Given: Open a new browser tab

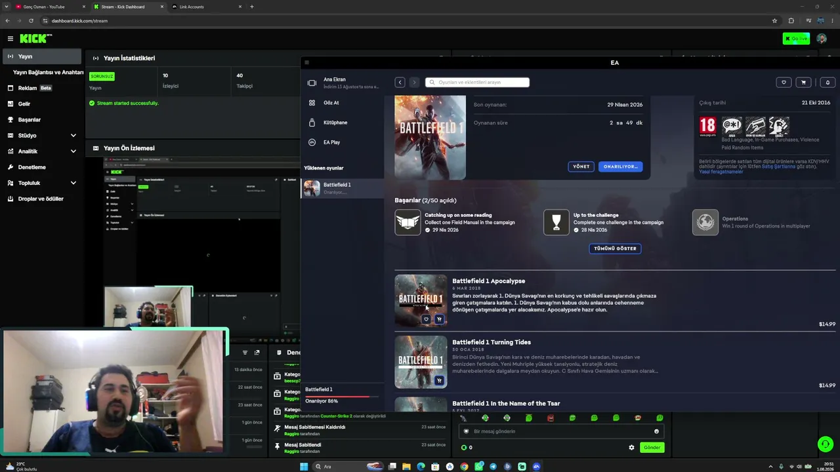Looking at the screenshot, I should pyautogui.click(x=251, y=7).
